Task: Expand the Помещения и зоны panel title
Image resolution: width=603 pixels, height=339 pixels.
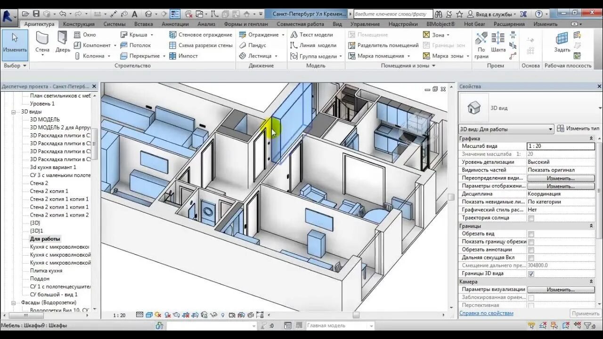Action: (408, 66)
